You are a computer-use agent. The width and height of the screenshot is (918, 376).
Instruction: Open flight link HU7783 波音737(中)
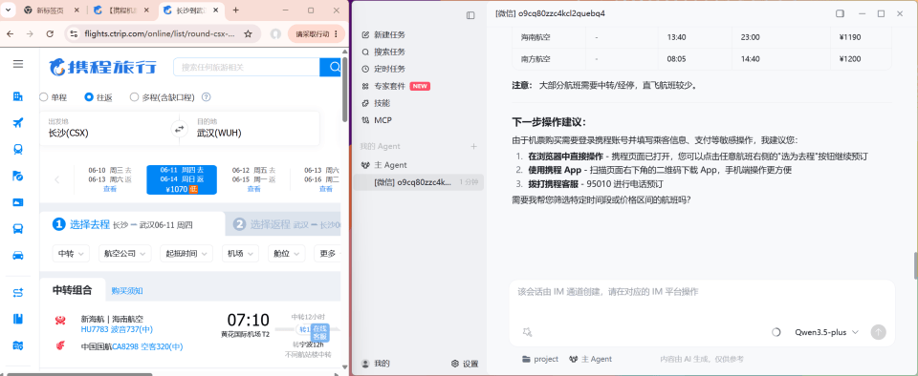(117, 329)
